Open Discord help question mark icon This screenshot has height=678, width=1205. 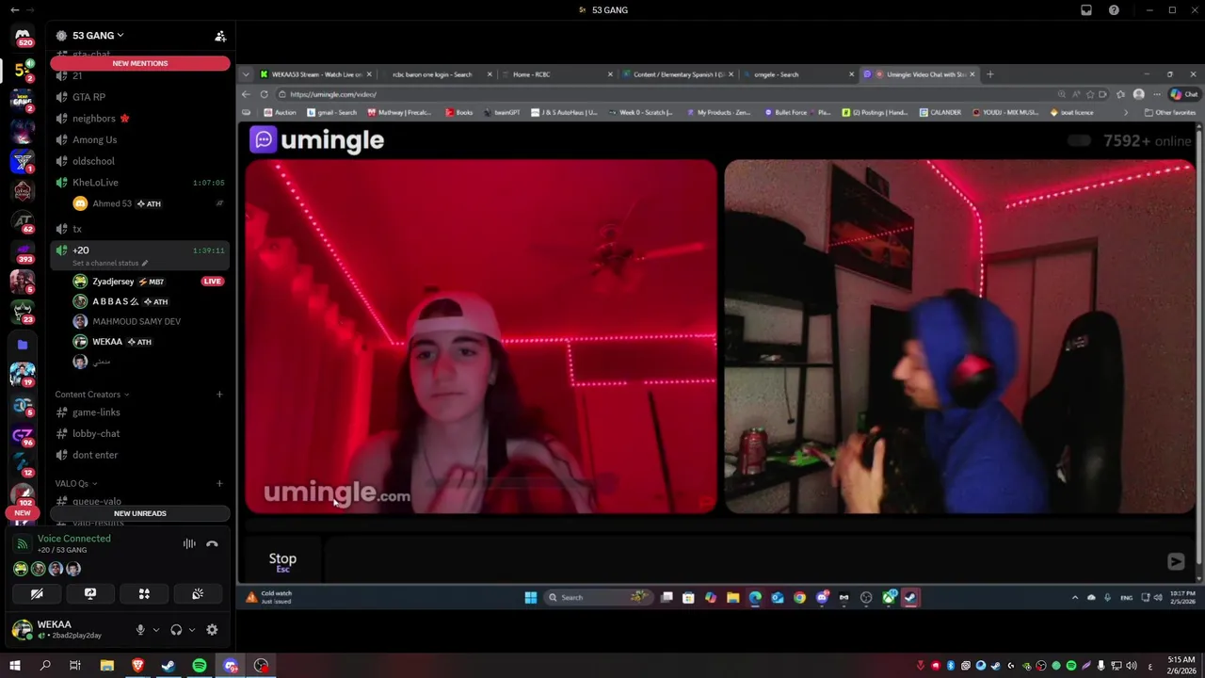coord(1114,9)
